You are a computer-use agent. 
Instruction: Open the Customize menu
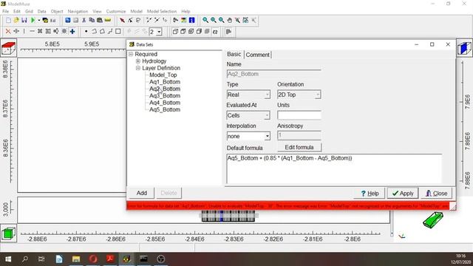click(116, 11)
